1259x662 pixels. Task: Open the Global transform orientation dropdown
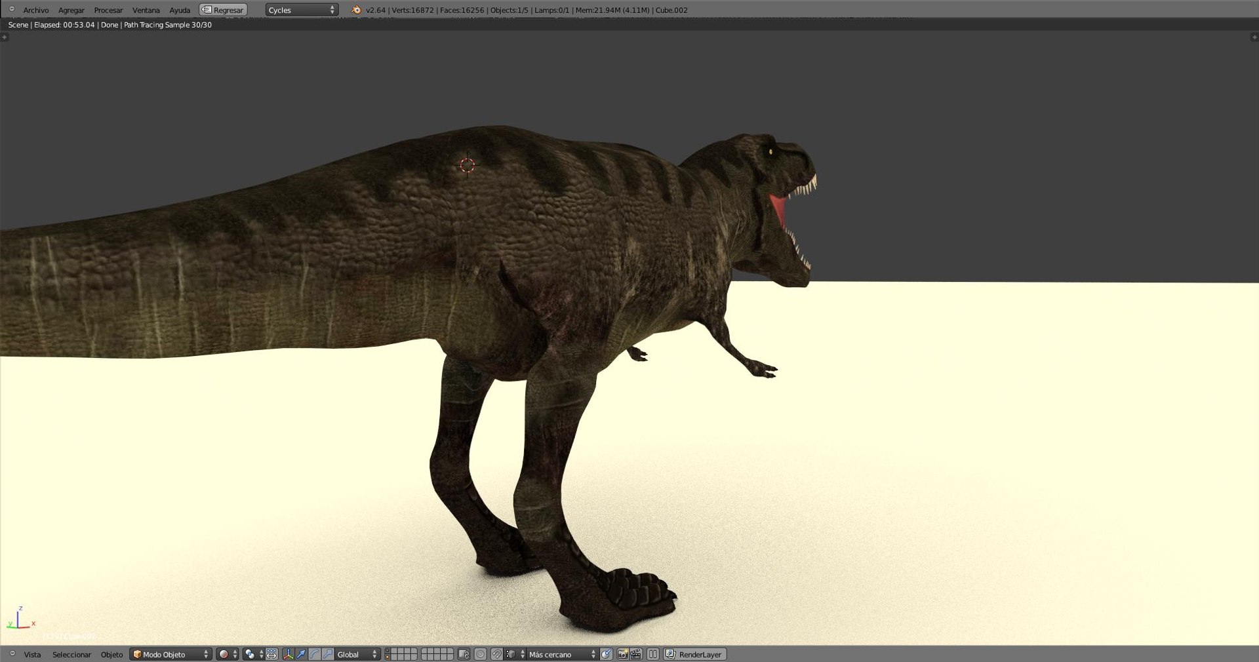pos(357,654)
